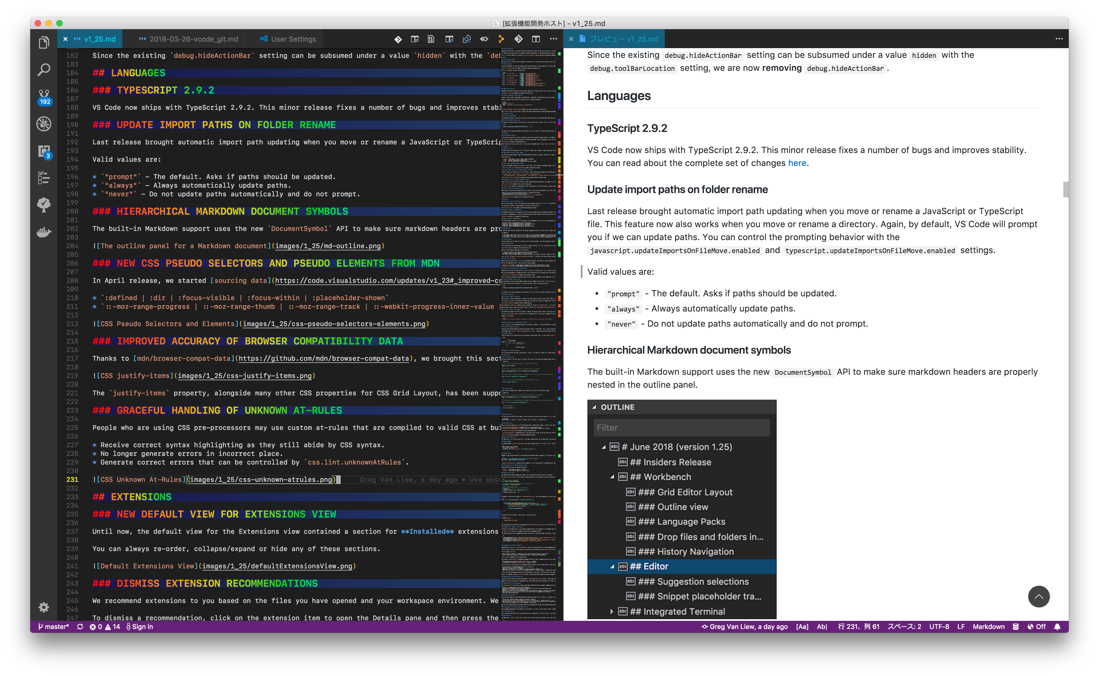
Task: Click the binary file toolbar icon
Action: tap(431, 39)
